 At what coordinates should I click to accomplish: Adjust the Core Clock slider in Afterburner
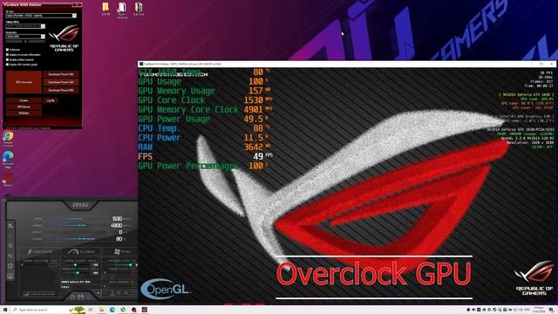(x=76, y=265)
